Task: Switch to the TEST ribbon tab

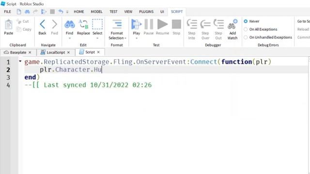Action: click(x=113, y=12)
